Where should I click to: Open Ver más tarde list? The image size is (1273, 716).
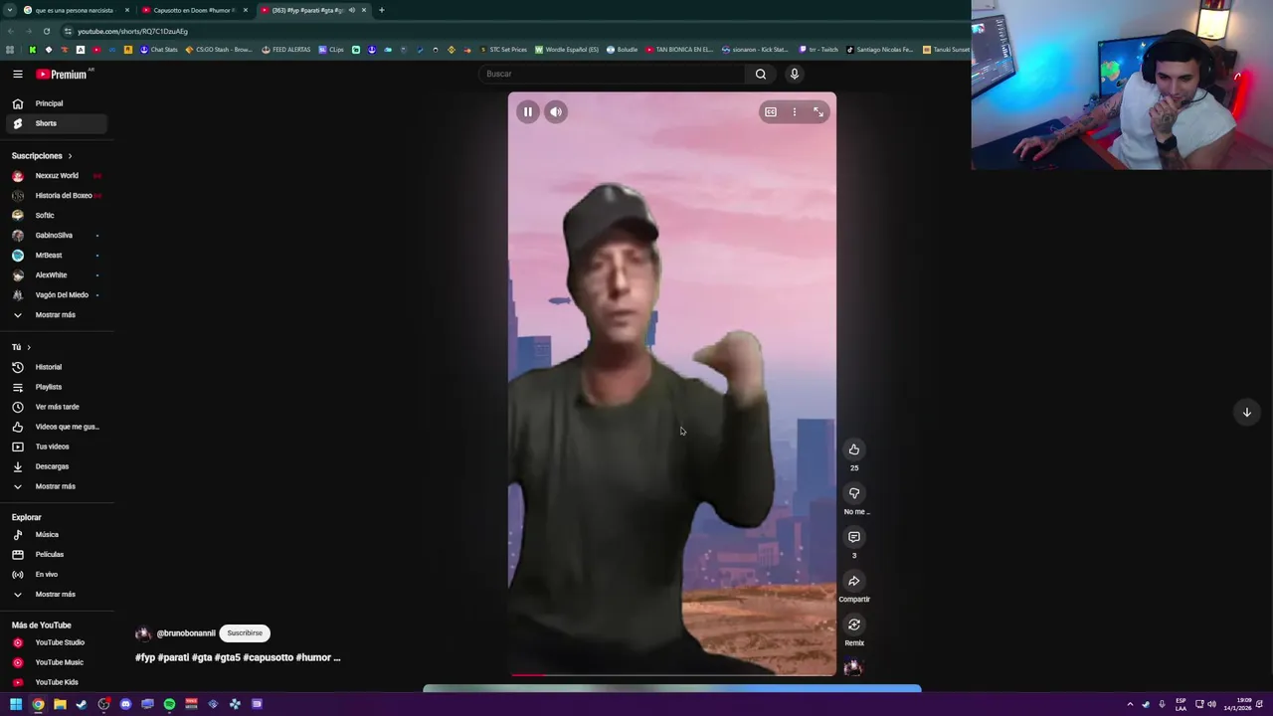(55, 407)
